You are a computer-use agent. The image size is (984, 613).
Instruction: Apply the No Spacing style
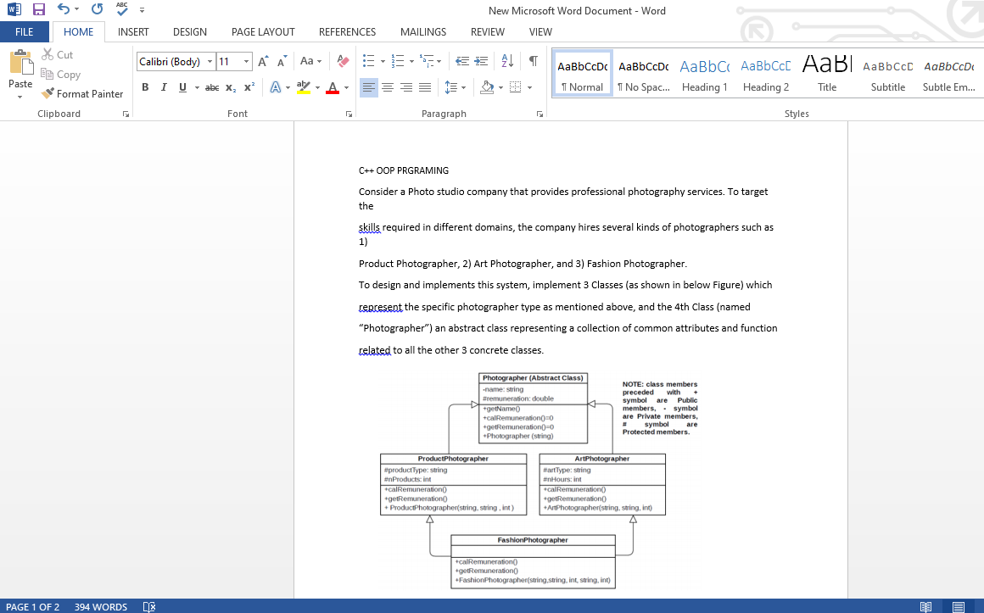click(643, 74)
